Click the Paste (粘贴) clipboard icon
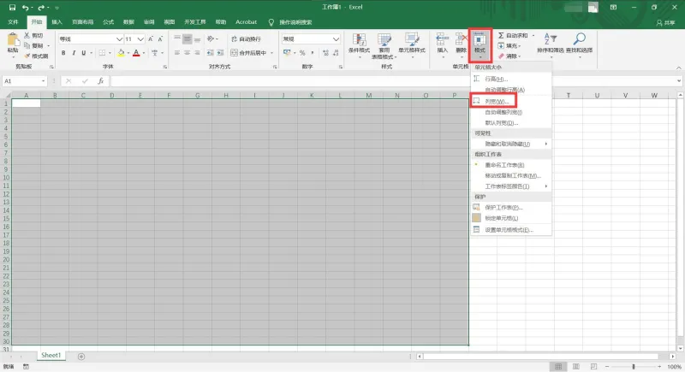The height and width of the screenshot is (372, 685). coord(13,40)
